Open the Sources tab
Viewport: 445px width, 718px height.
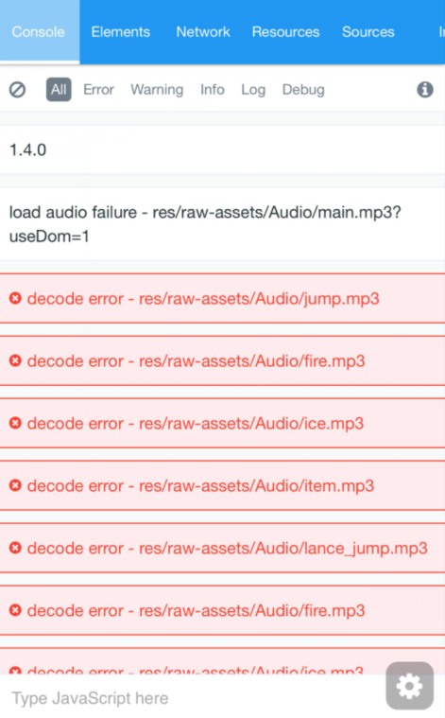pyautogui.click(x=368, y=31)
